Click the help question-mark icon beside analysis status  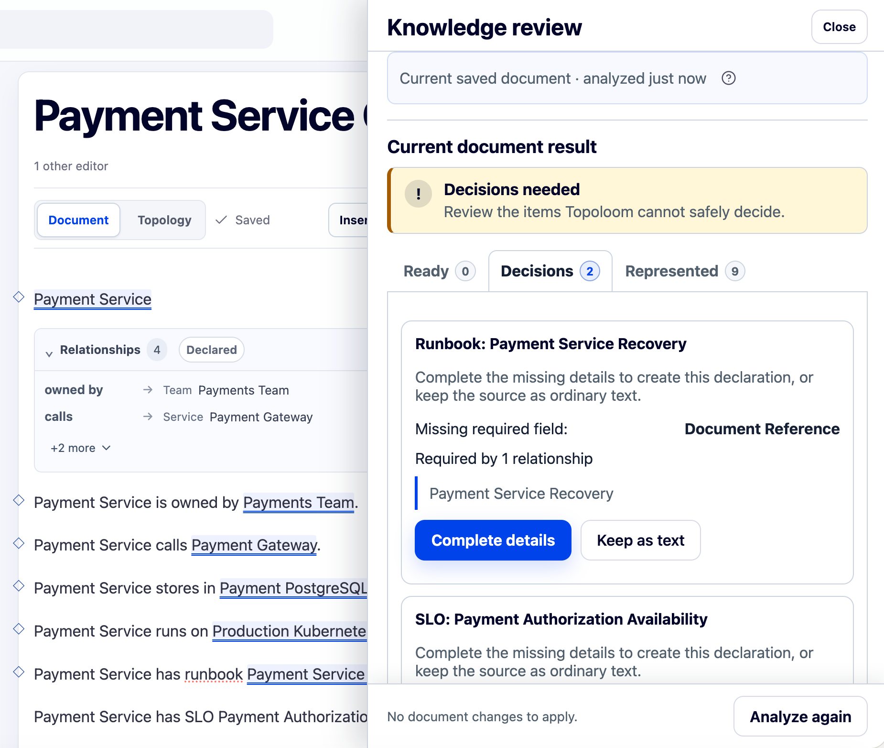pos(728,78)
